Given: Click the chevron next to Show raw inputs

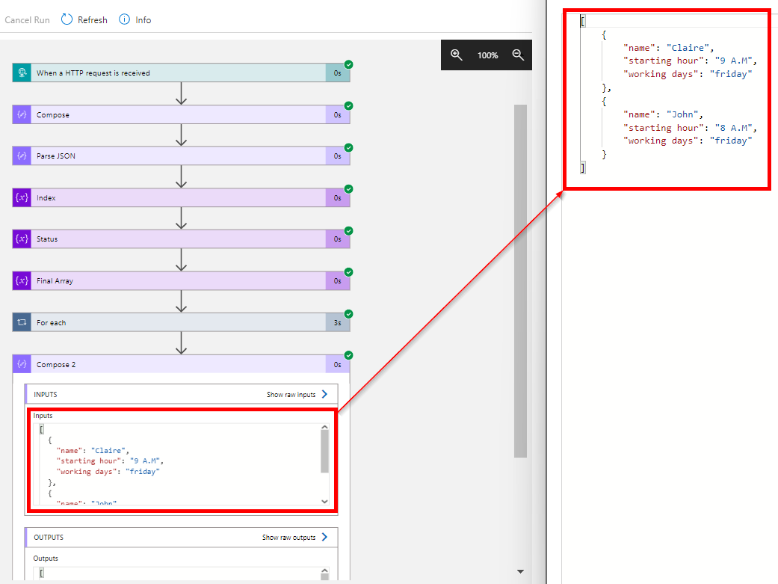Looking at the screenshot, I should tap(324, 394).
